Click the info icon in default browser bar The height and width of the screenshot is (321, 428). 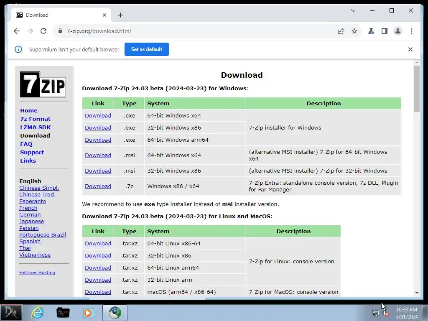point(18,49)
